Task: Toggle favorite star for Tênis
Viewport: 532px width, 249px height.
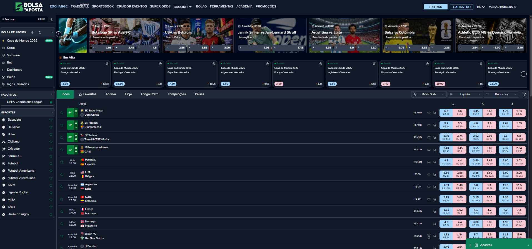Action: [x=51, y=207]
